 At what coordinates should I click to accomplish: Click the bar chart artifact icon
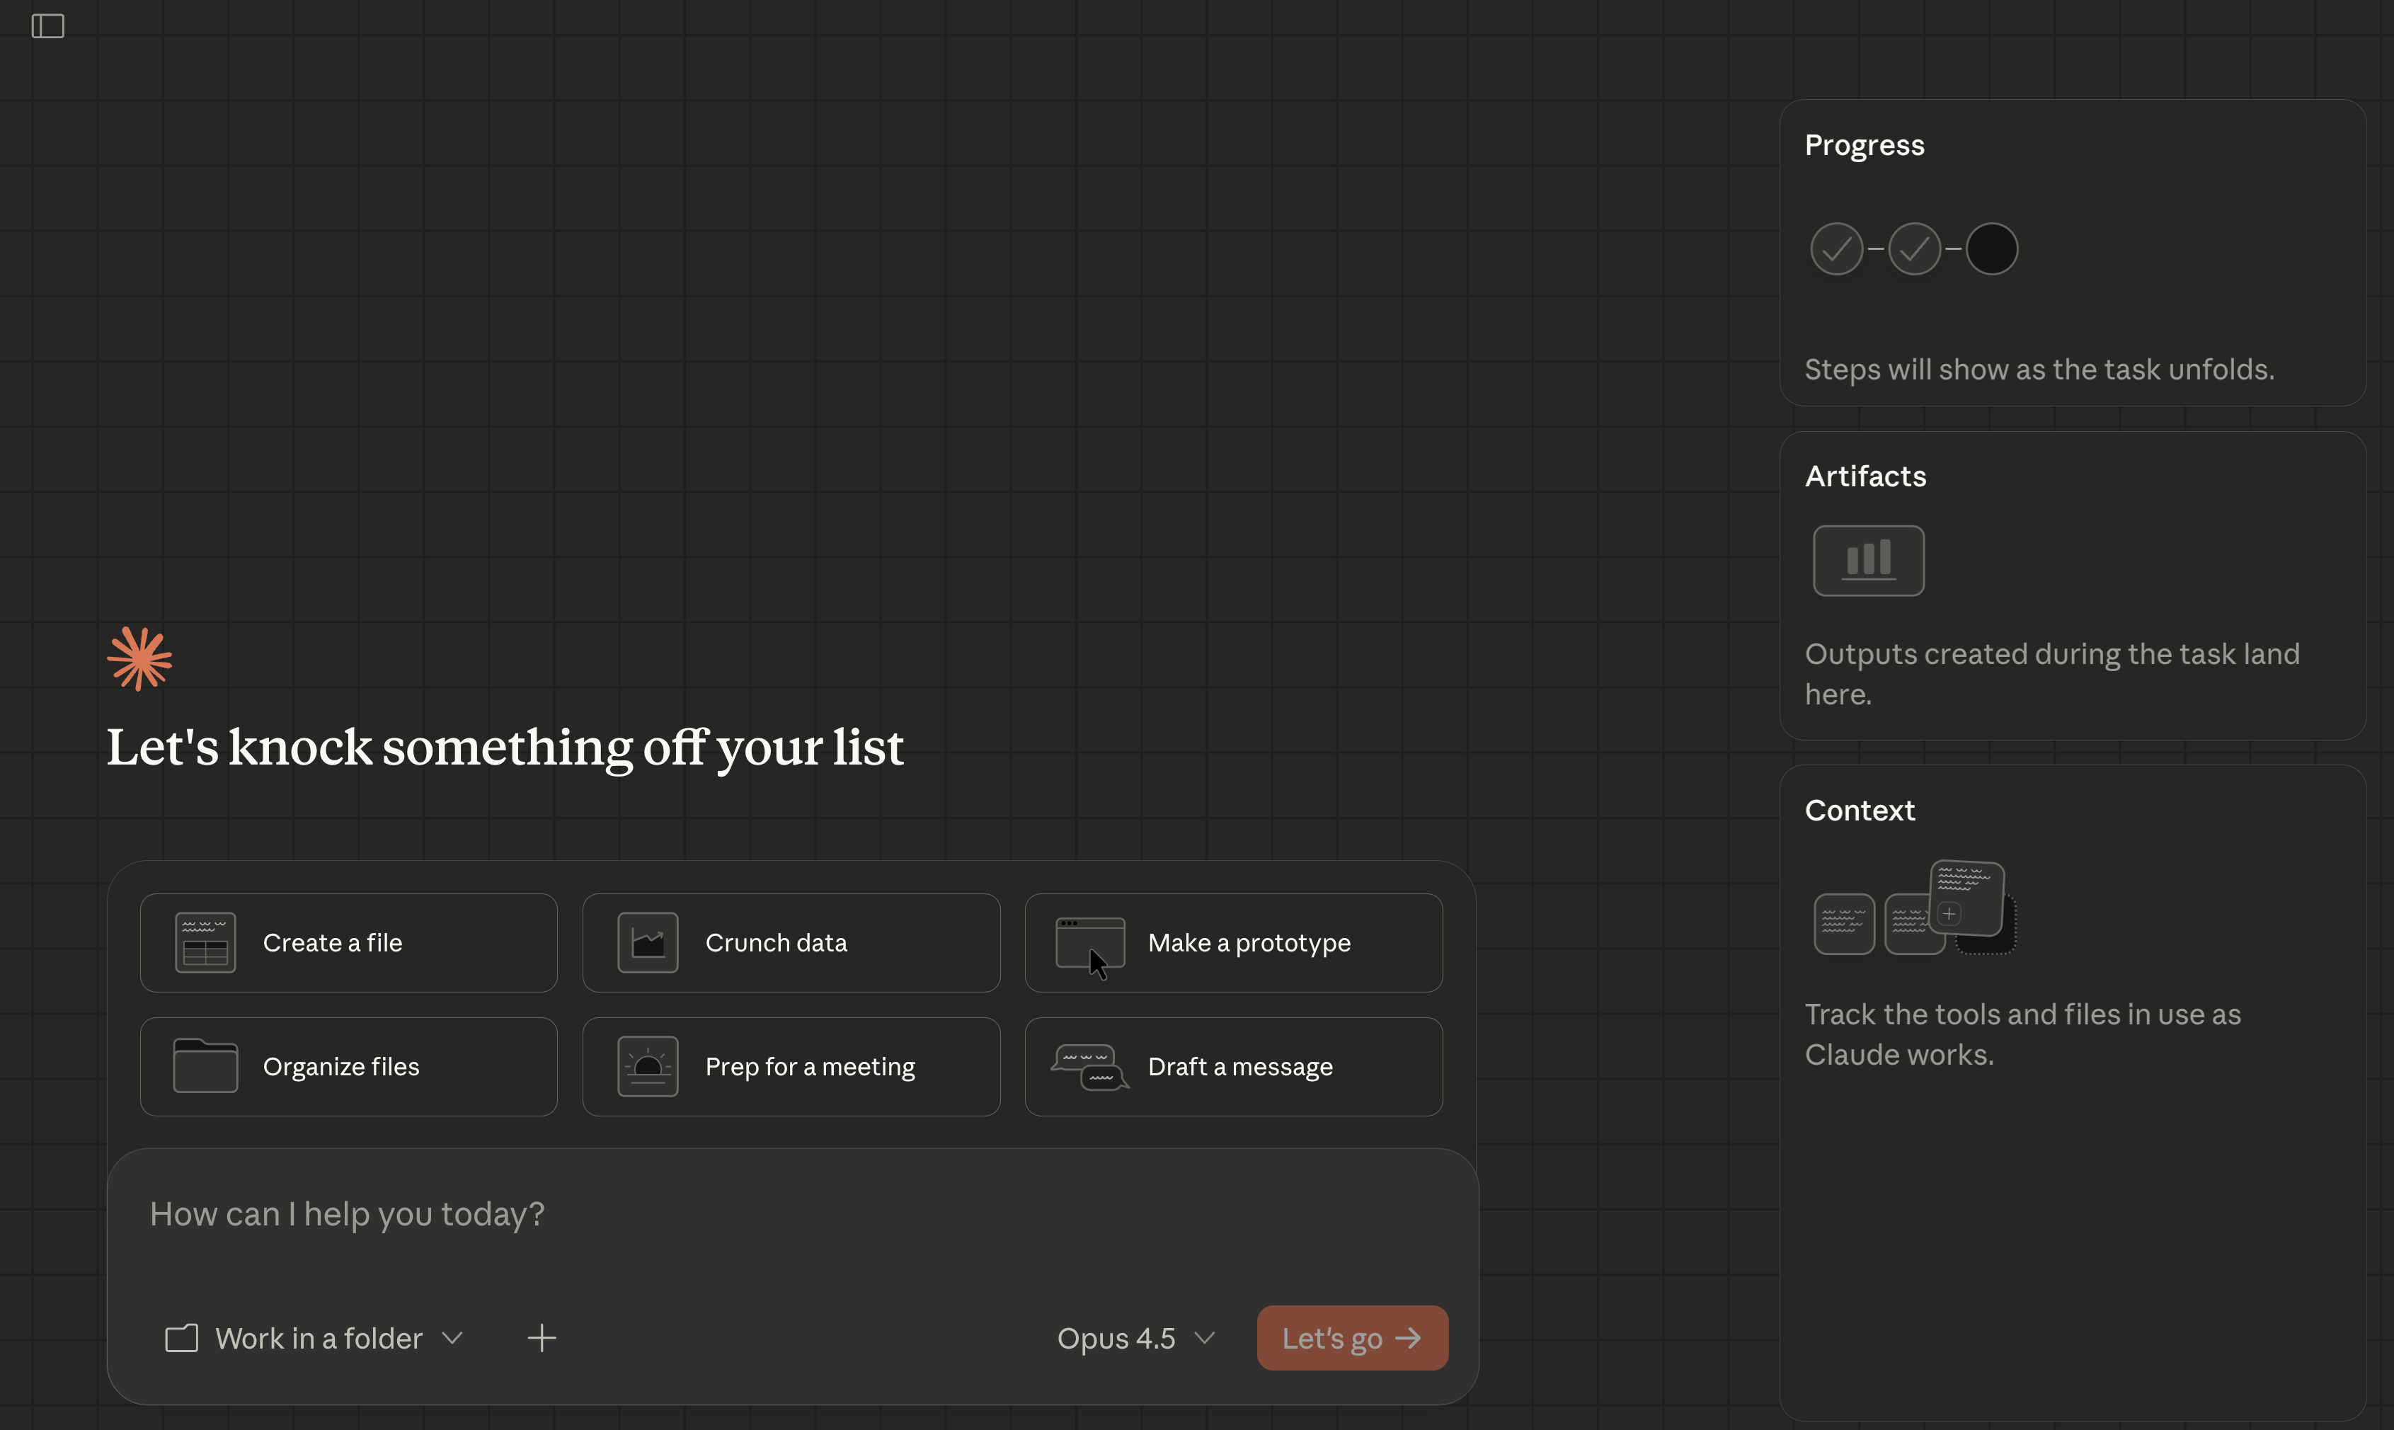click(1868, 561)
